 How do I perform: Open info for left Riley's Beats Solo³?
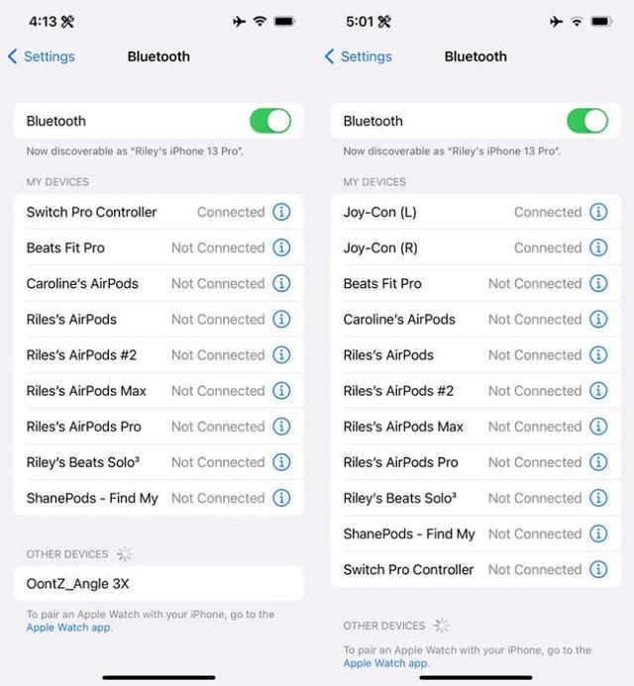(x=281, y=462)
